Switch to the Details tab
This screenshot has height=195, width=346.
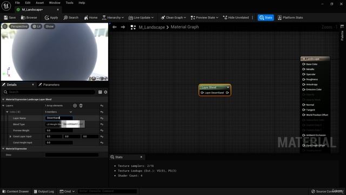coord(11,84)
